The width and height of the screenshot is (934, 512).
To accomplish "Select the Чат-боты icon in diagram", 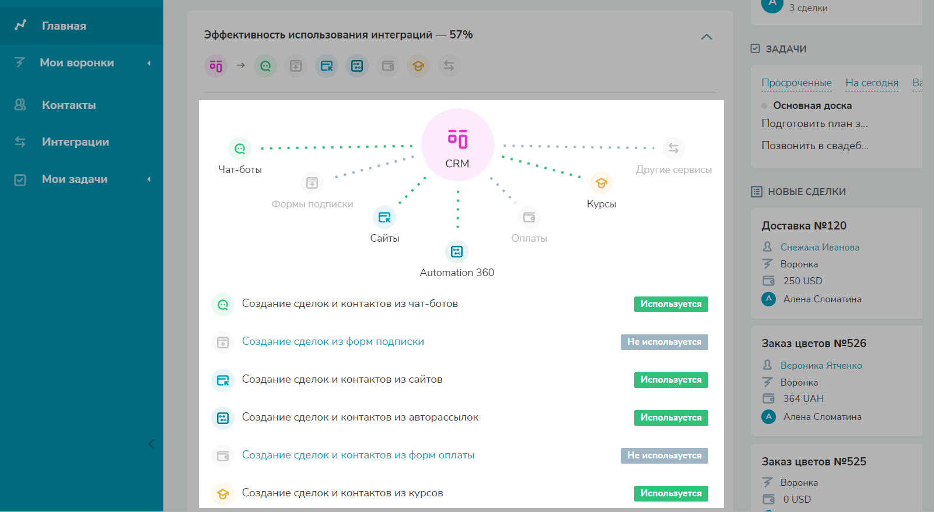I will (240, 149).
